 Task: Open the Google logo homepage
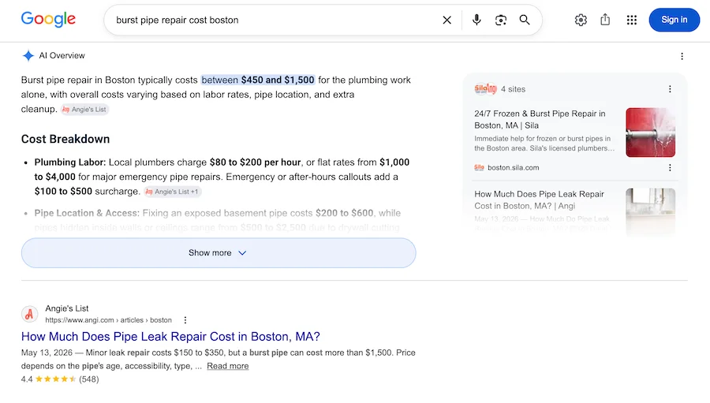tap(48, 20)
